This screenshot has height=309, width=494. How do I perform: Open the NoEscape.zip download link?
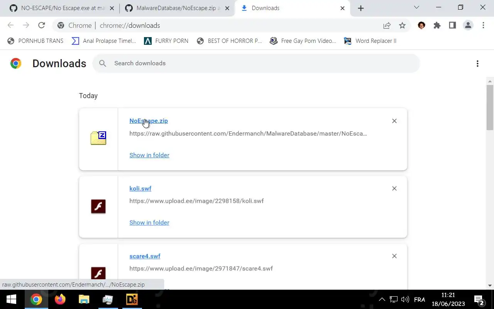tap(149, 121)
